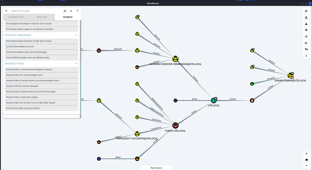This screenshot has height=170, width=312.
Task: Open pathfinding with the road icon
Action: (65, 11)
